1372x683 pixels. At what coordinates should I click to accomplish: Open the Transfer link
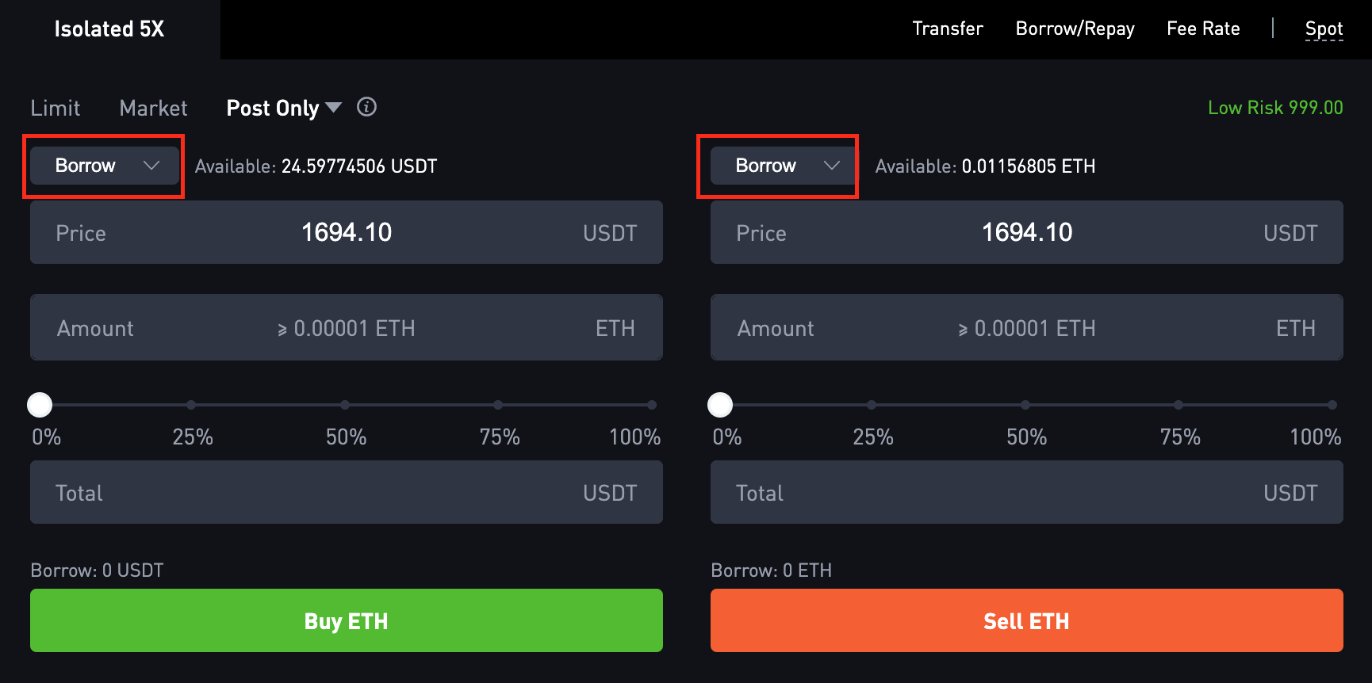[948, 29]
